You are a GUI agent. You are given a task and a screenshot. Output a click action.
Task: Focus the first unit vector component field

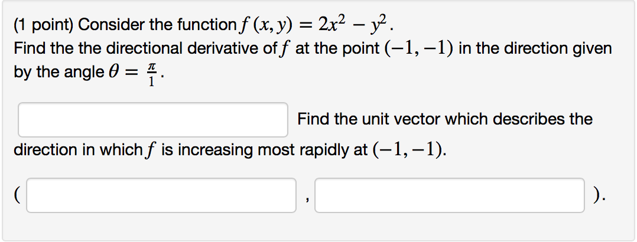click(161, 195)
